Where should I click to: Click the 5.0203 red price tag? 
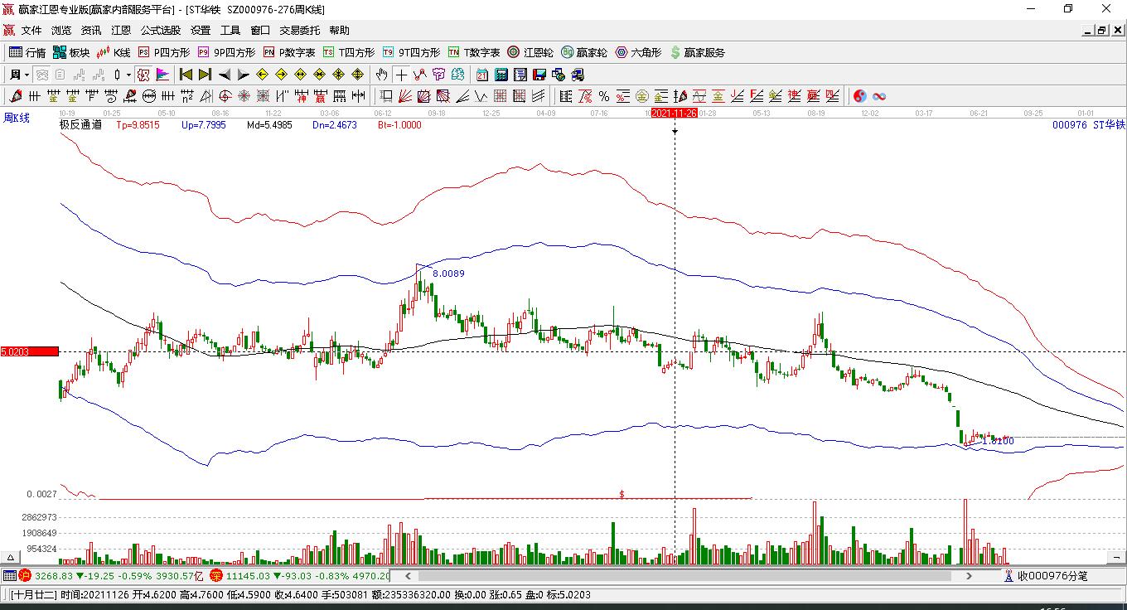coord(30,352)
